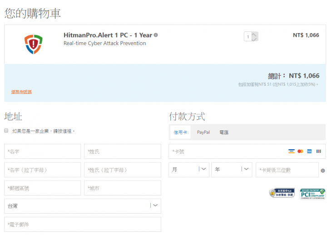Click the JCB card icon
The image size is (327, 235).
[x=319, y=151]
